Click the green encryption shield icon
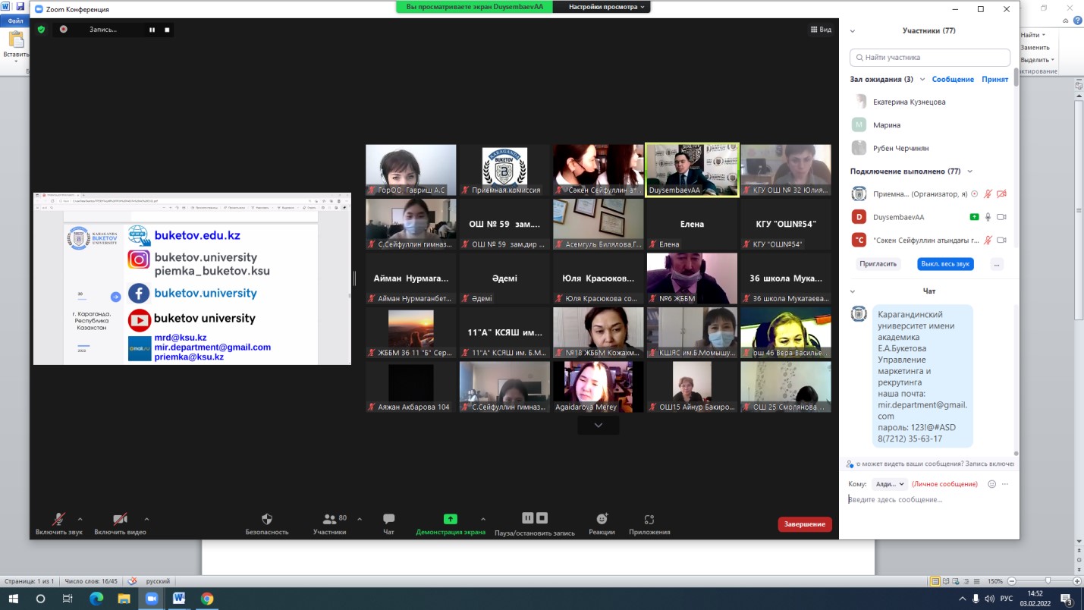The width and height of the screenshot is (1084, 610). [x=41, y=30]
